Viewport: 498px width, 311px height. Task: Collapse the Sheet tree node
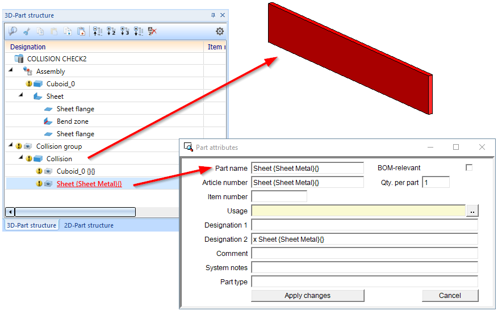tap(20, 95)
